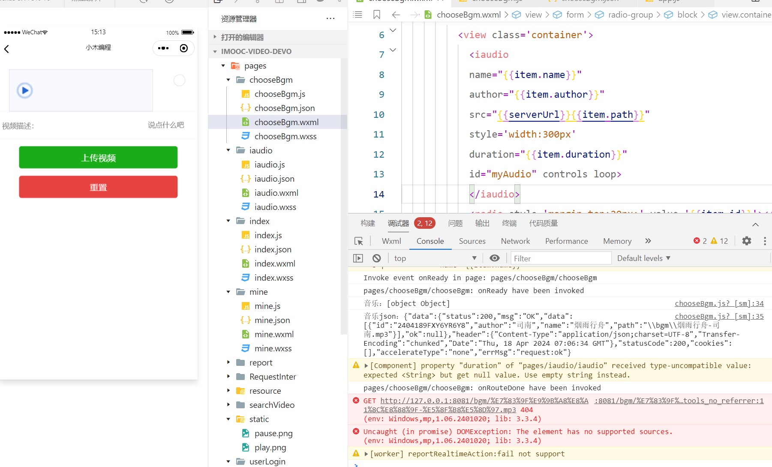
Task: Open the top context dropdown
Action: tap(435, 258)
